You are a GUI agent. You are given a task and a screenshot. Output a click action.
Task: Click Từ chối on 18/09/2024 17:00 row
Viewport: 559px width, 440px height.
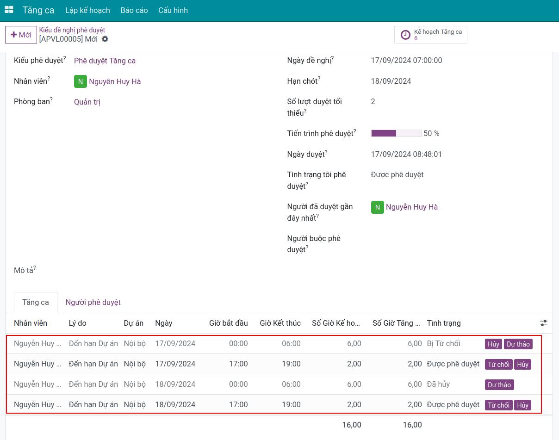(498, 405)
